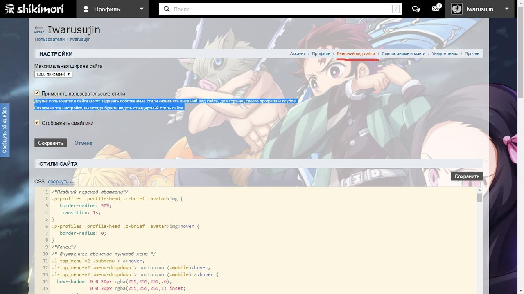Open the 'Уведомления' settings tab

(445, 54)
